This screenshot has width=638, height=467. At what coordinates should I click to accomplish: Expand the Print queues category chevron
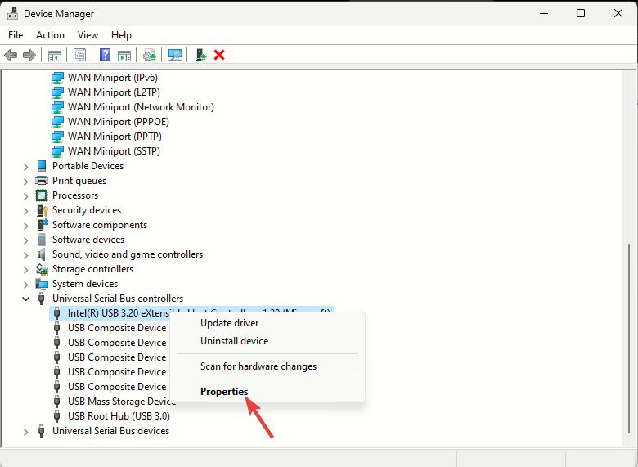pos(25,181)
